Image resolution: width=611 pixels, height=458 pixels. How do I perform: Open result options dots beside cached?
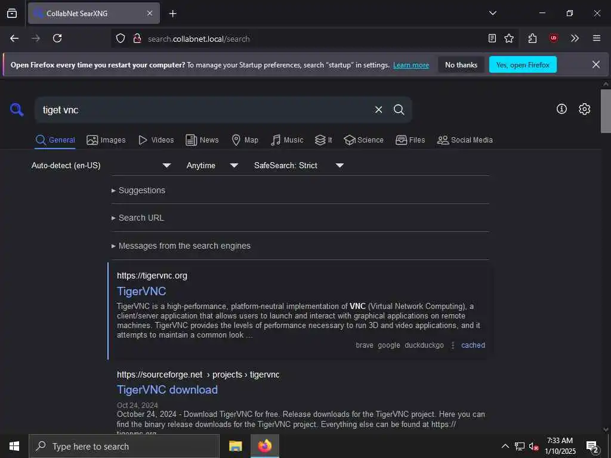click(453, 345)
